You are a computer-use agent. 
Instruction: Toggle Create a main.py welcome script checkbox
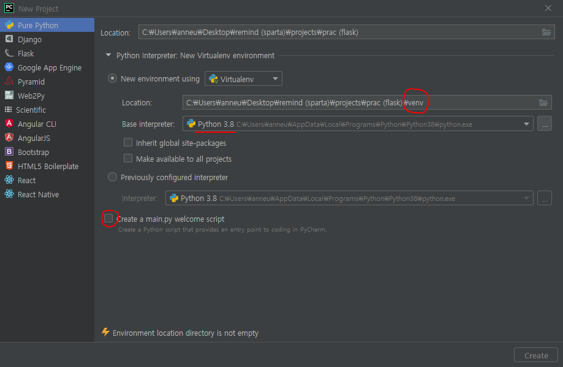click(x=108, y=218)
